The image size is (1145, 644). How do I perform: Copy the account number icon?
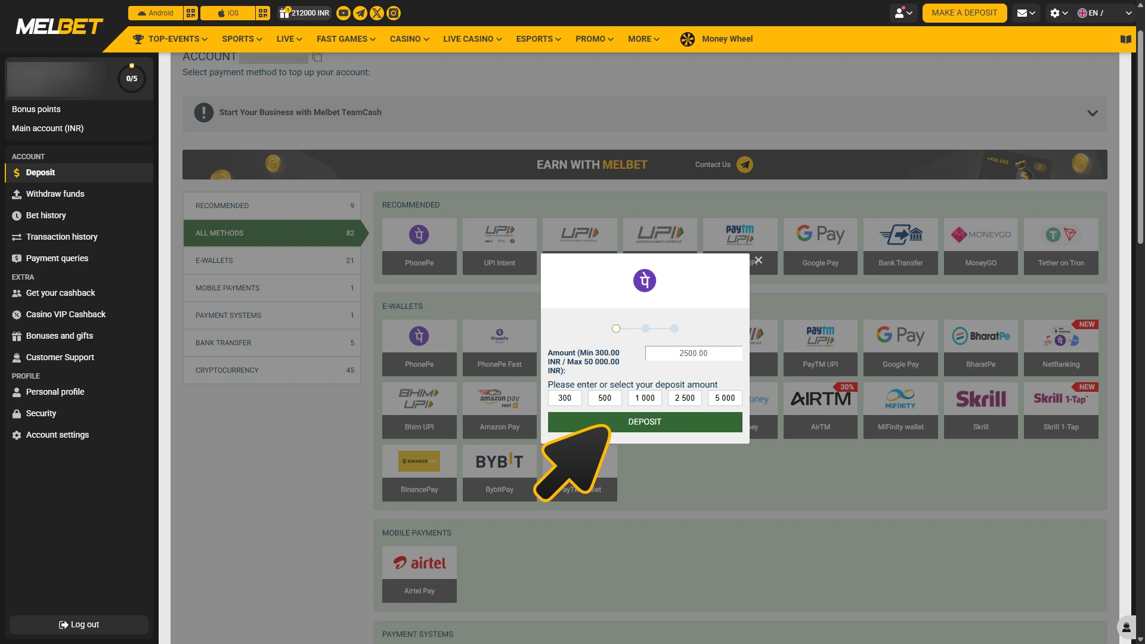click(x=317, y=57)
